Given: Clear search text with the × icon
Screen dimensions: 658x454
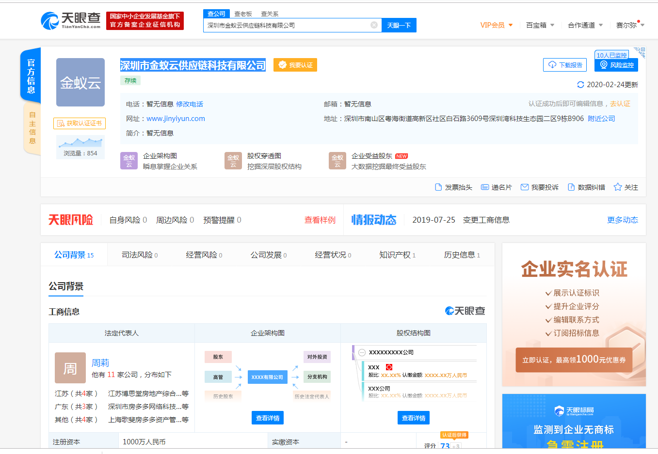Looking at the screenshot, I should (374, 25).
